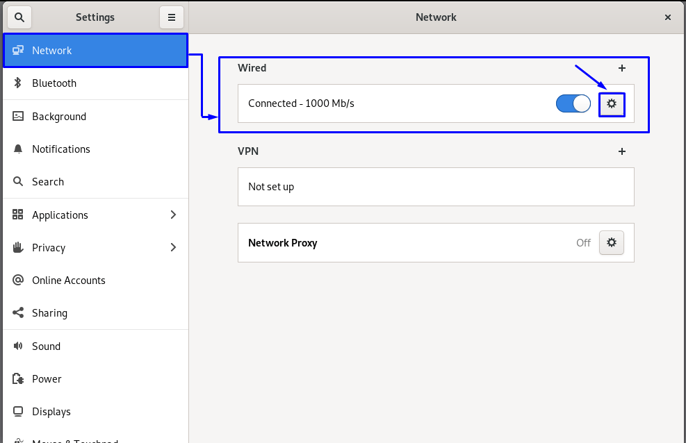Add a new VPN connection

tap(621, 151)
